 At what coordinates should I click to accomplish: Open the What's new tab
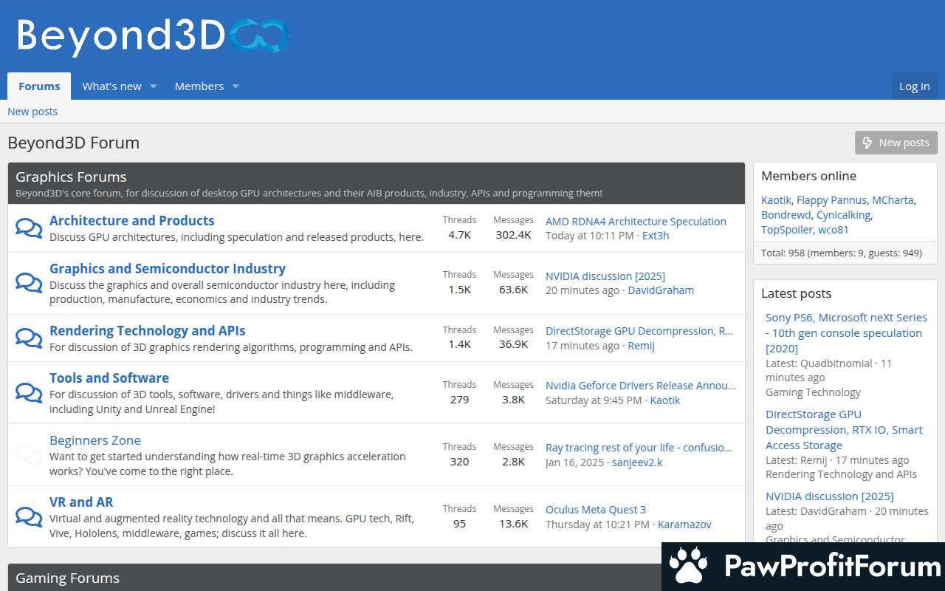pos(111,86)
